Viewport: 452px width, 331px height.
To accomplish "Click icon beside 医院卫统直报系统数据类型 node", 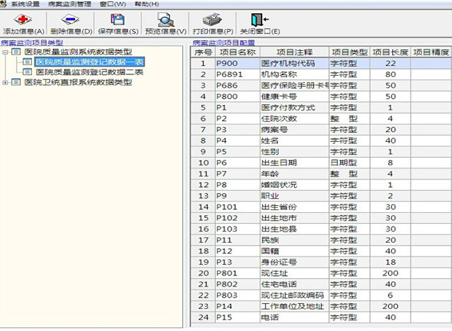I will click(x=16, y=82).
